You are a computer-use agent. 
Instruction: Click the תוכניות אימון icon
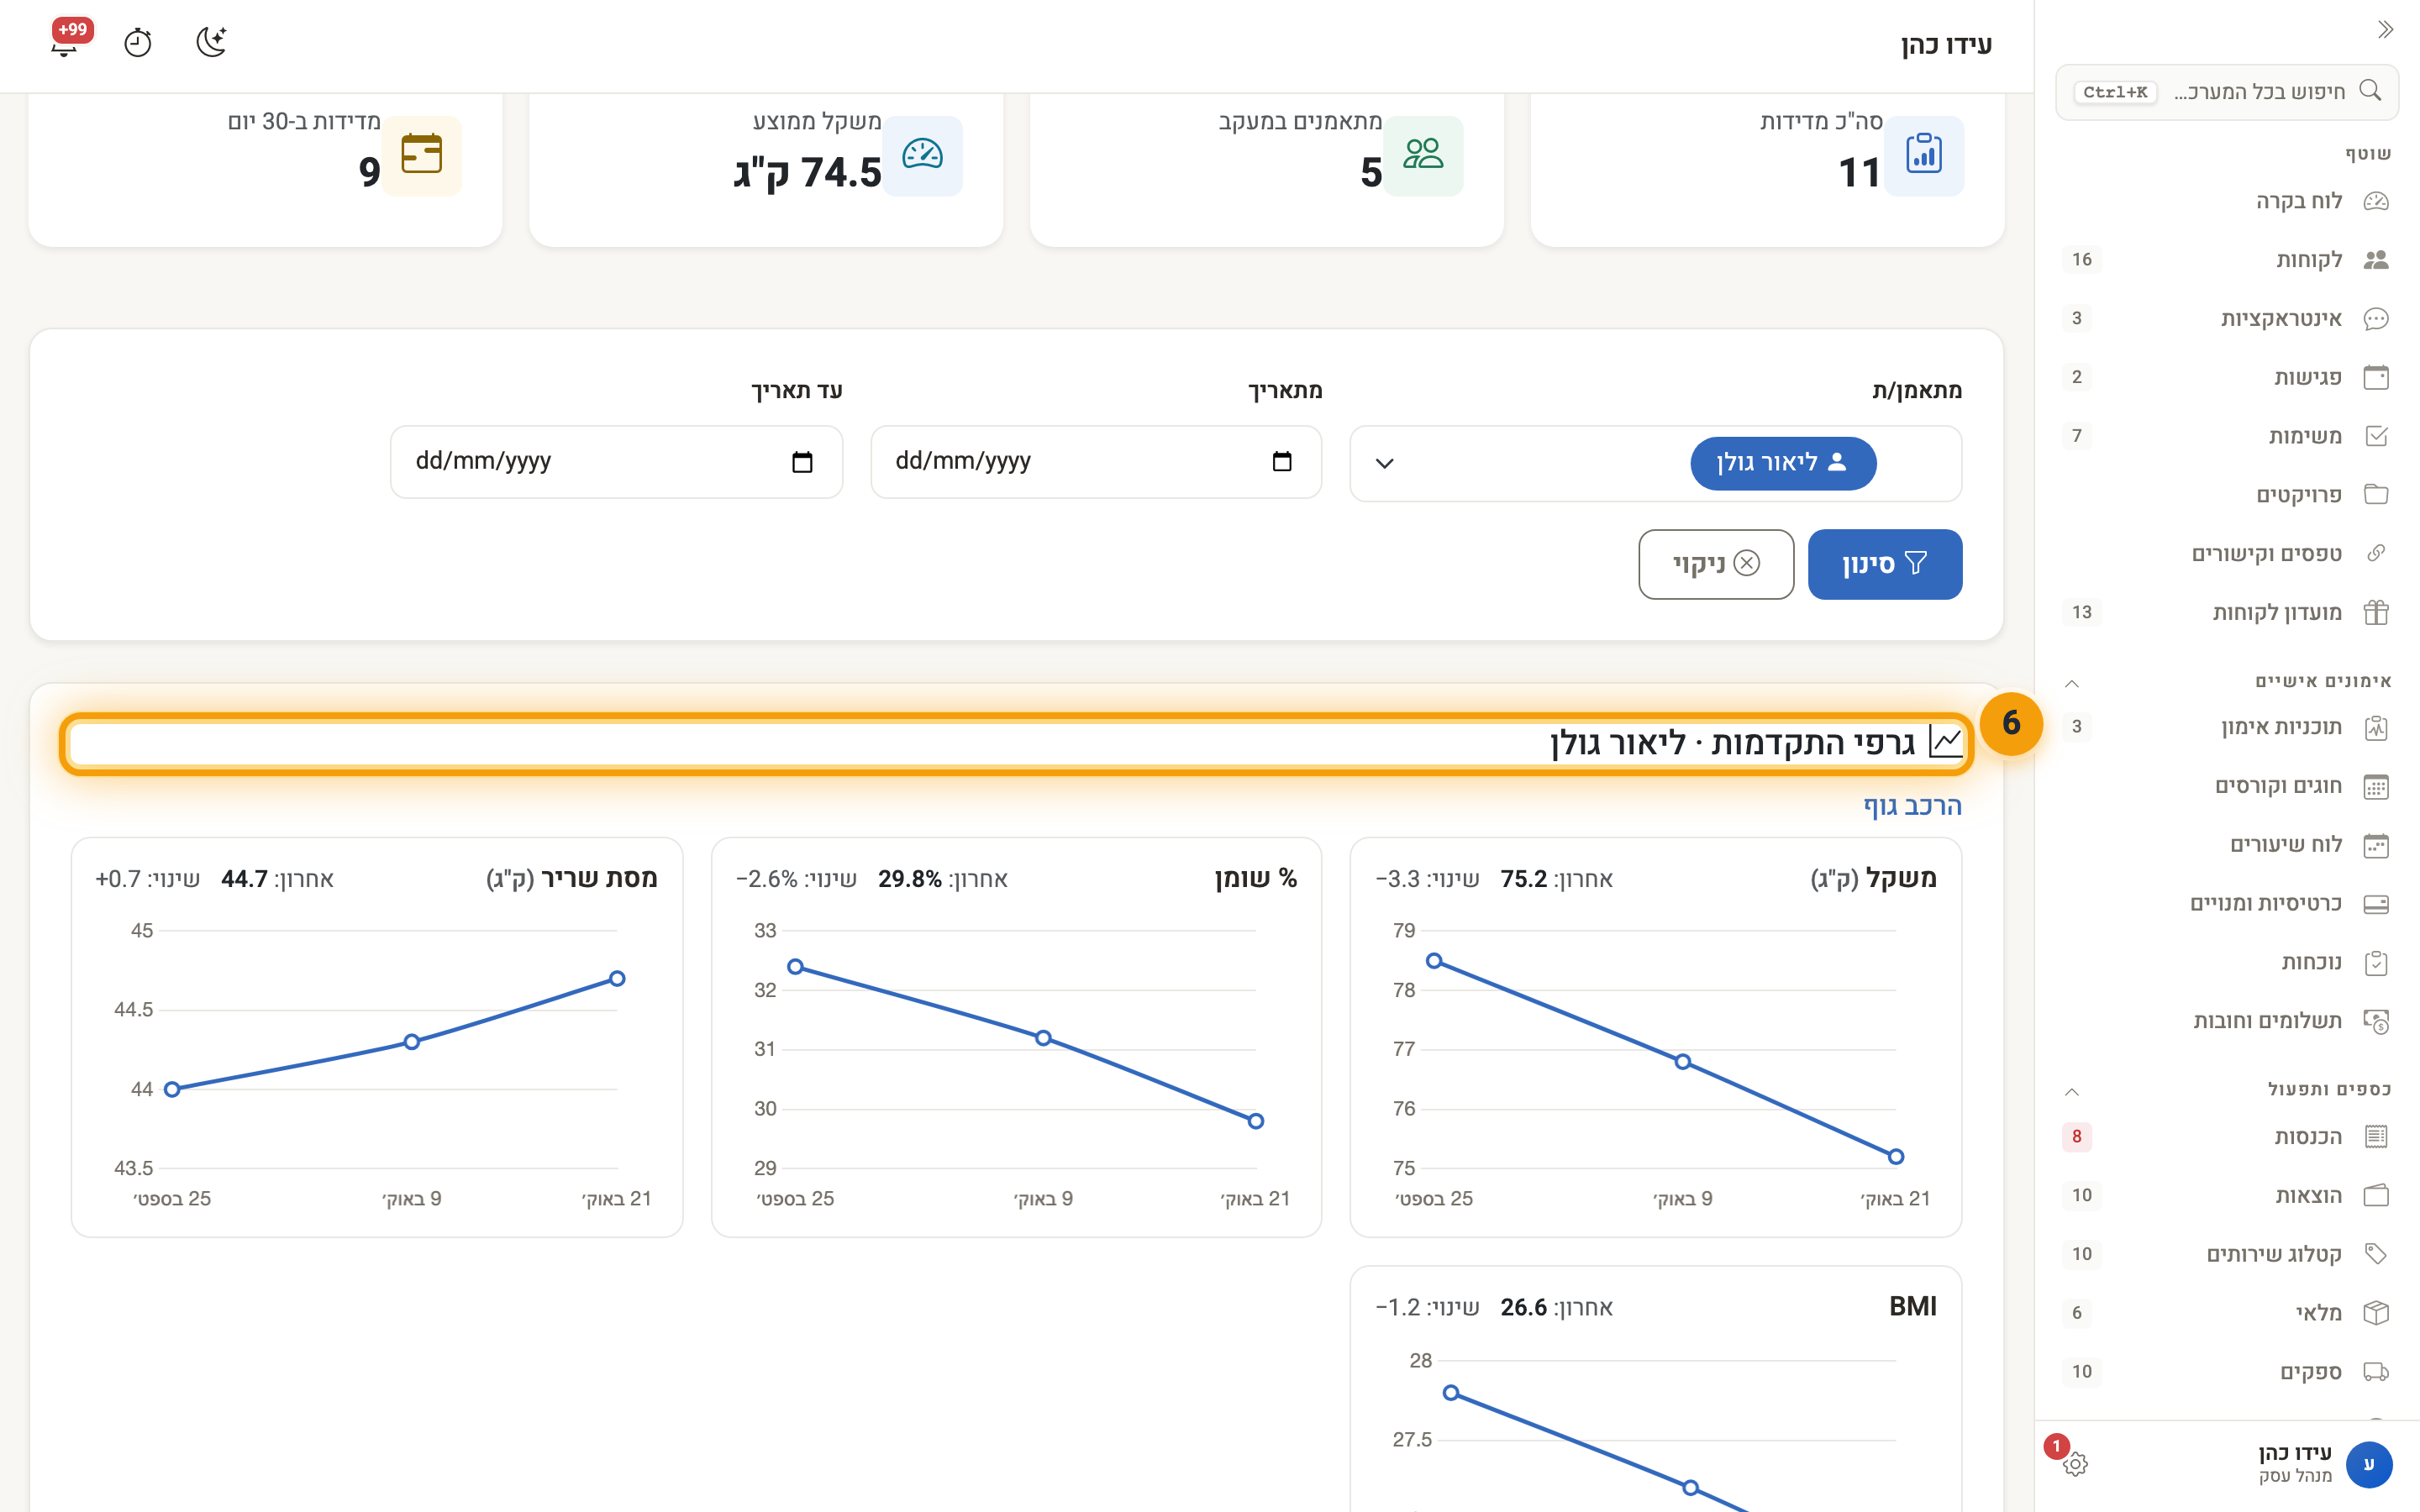(x=2376, y=728)
